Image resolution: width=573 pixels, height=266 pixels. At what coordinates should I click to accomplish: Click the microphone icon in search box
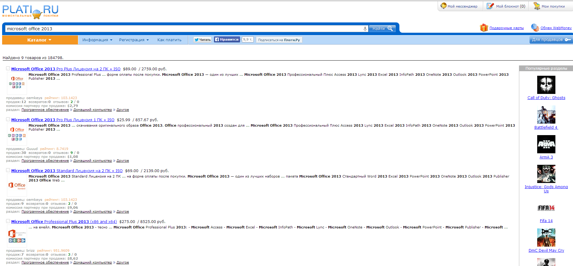point(365,29)
